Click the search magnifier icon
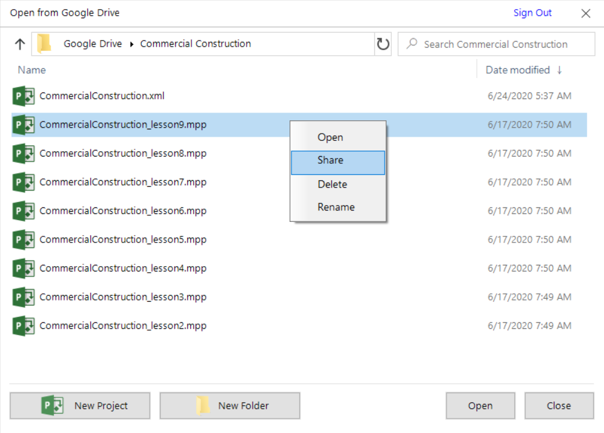604x433 pixels. coord(412,44)
